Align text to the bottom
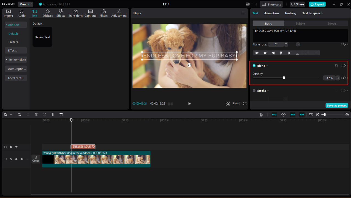This screenshot has height=198, width=351. [x=297, y=53]
